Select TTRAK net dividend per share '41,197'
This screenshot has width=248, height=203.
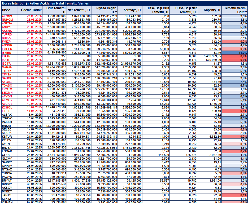[192, 71]
